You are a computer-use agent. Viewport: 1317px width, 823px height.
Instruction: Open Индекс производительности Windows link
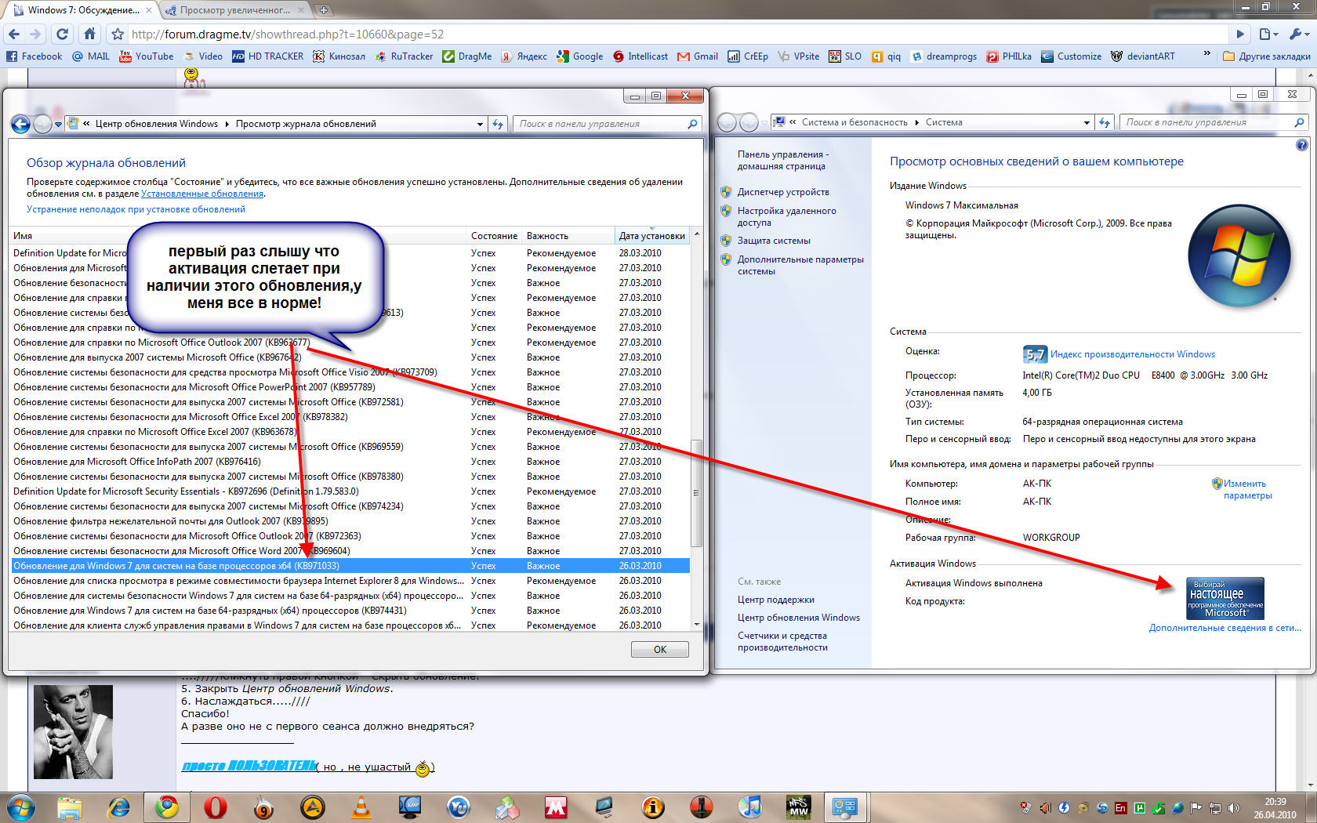(1133, 354)
